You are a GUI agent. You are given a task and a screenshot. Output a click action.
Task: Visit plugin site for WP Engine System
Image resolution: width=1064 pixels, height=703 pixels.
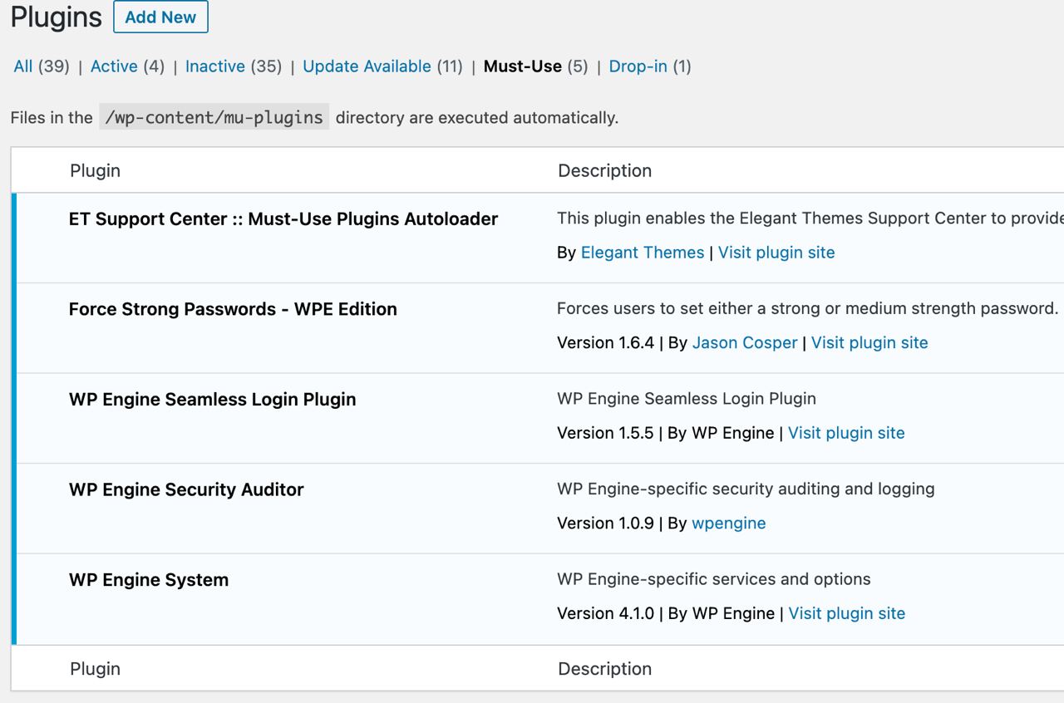tap(847, 613)
